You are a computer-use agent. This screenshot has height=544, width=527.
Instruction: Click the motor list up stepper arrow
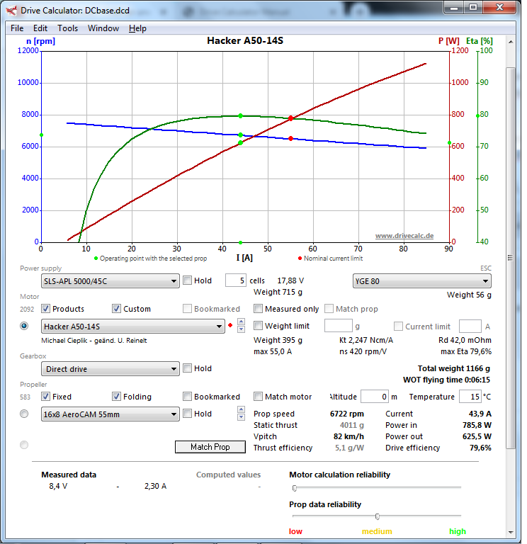coord(241,322)
